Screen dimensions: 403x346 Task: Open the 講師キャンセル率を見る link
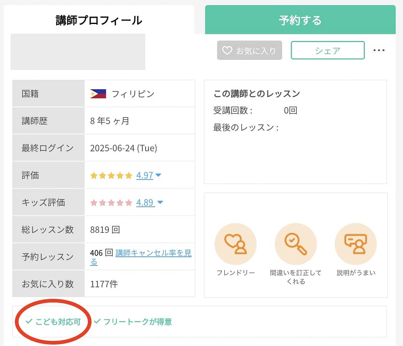coord(153,253)
